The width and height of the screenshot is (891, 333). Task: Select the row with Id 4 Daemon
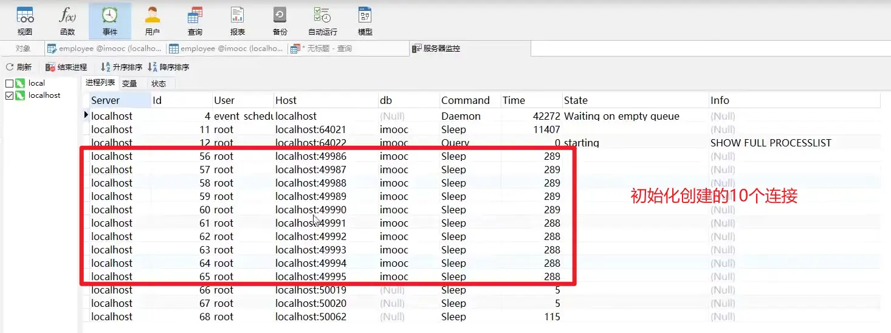(485, 116)
